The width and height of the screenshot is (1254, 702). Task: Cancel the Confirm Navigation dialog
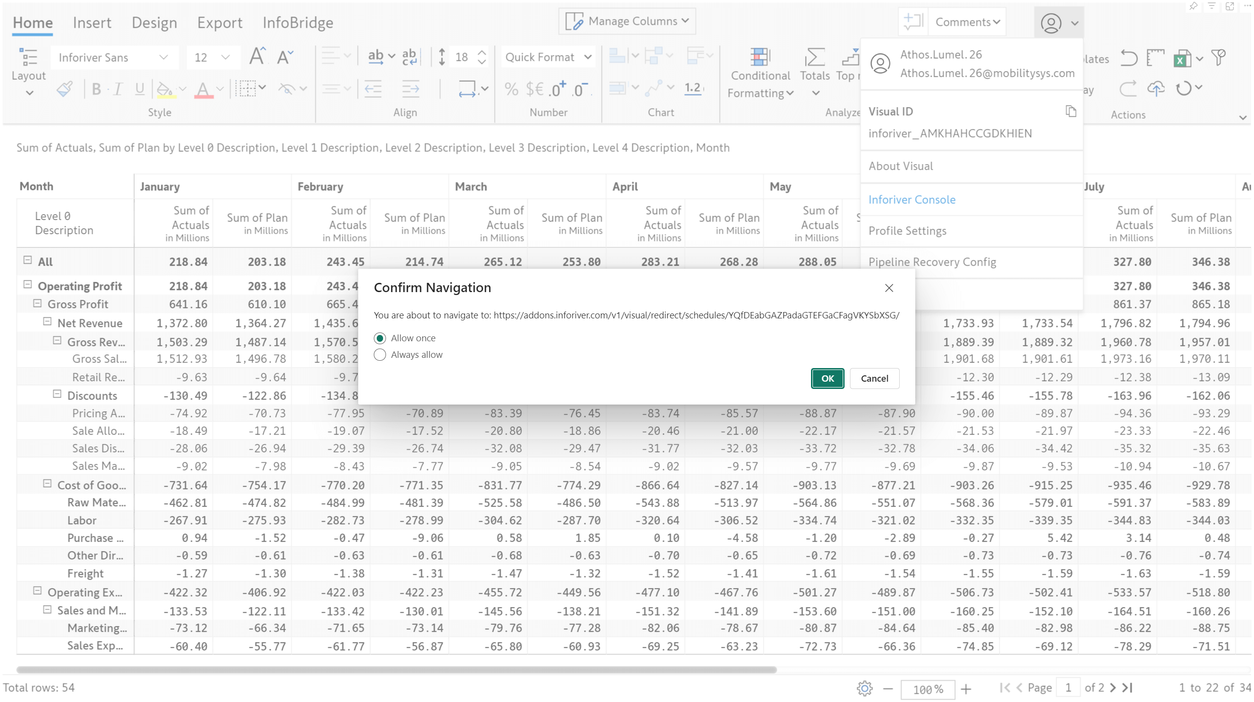click(874, 378)
